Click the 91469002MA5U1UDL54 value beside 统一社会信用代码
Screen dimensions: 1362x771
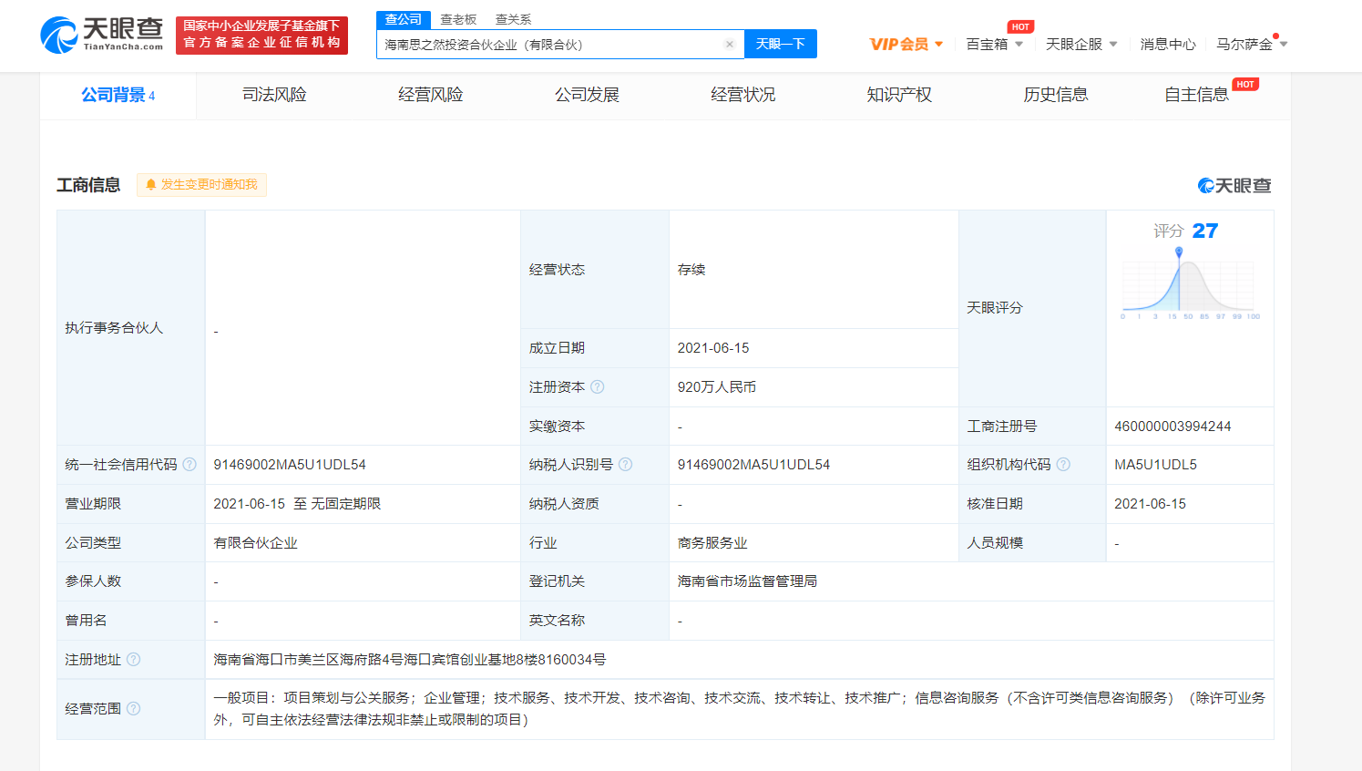[x=290, y=465]
